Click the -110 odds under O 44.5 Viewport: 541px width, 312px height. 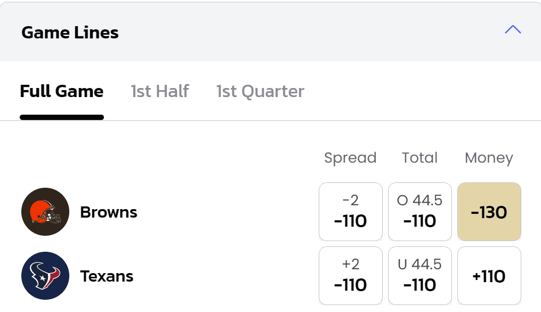pyautogui.click(x=419, y=221)
